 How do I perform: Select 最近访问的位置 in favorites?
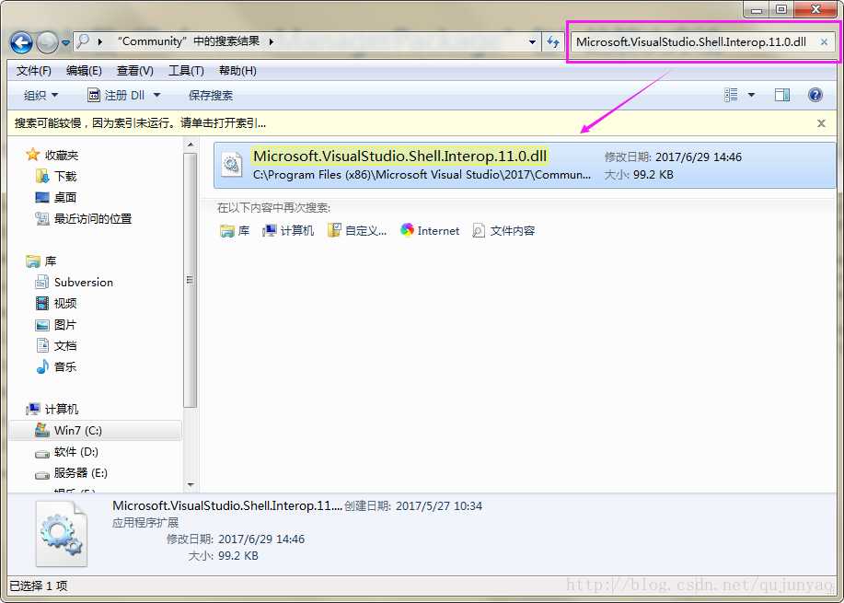pos(84,218)
